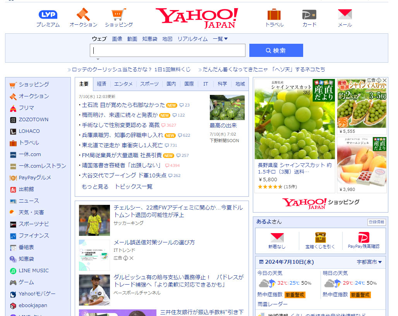Open the watermelon news photo thumbnail
Screen dimensions: 398x316
tap(227, 107)
